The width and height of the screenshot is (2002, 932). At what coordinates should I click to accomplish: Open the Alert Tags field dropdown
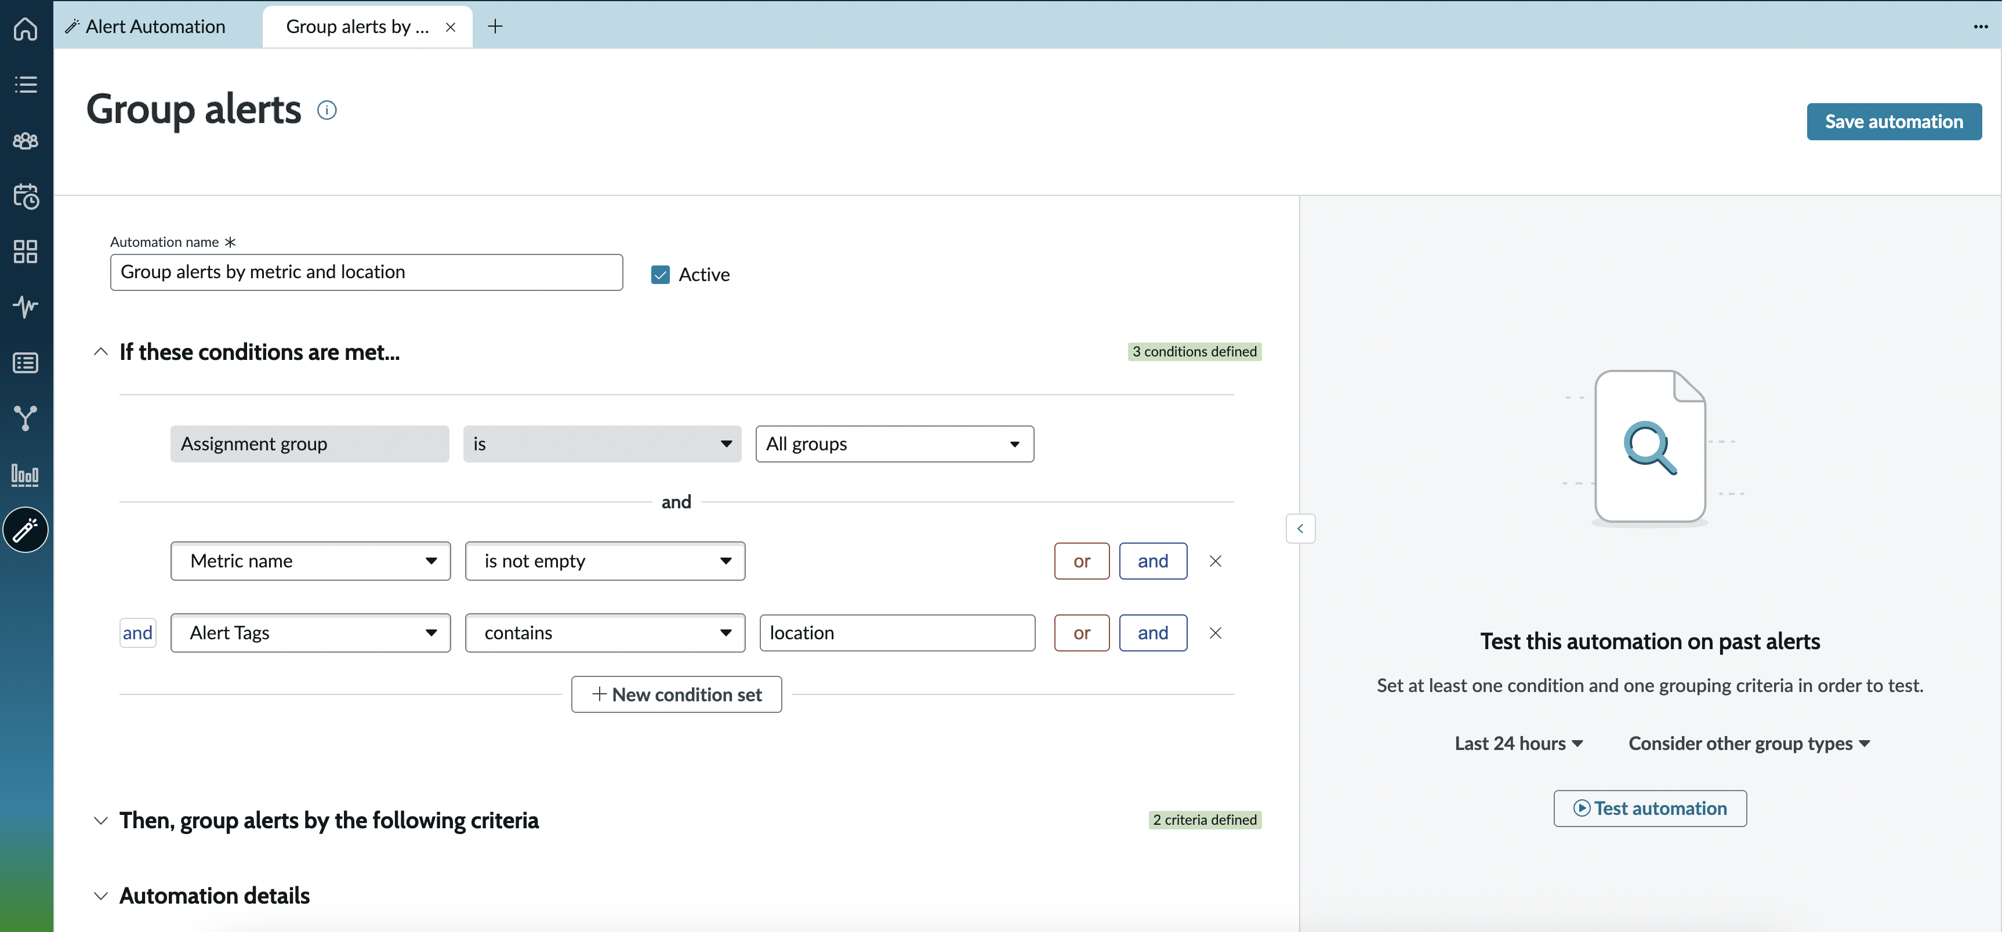[310, 633]
